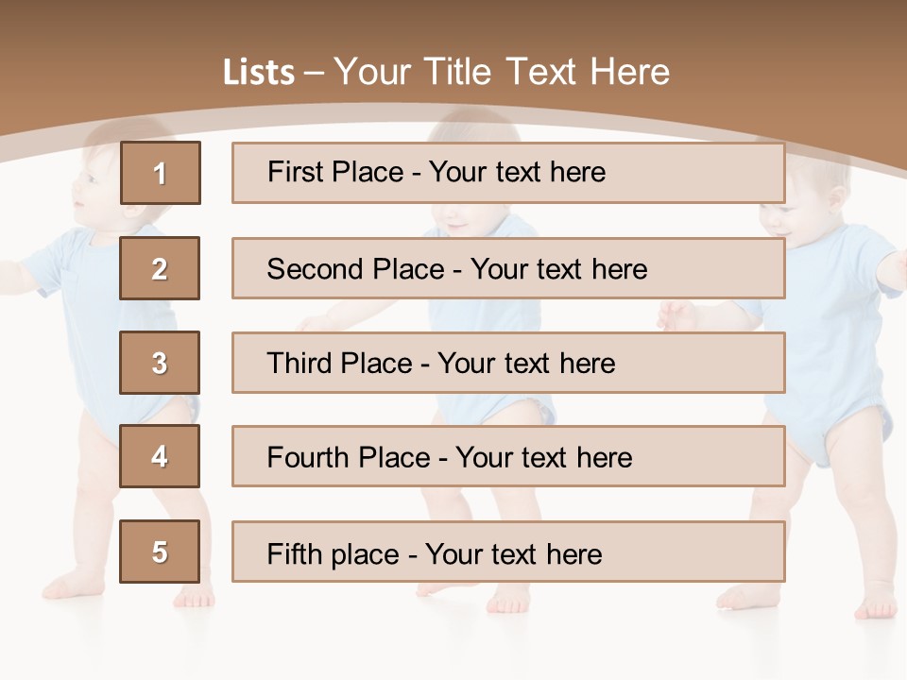Select the number 4 square

pos(160,456)
